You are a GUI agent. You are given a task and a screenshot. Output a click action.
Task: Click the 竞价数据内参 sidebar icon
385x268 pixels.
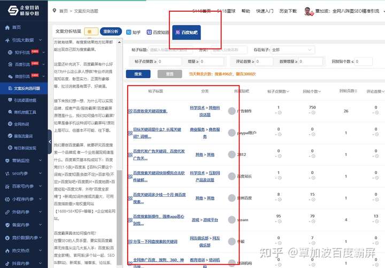7,238
